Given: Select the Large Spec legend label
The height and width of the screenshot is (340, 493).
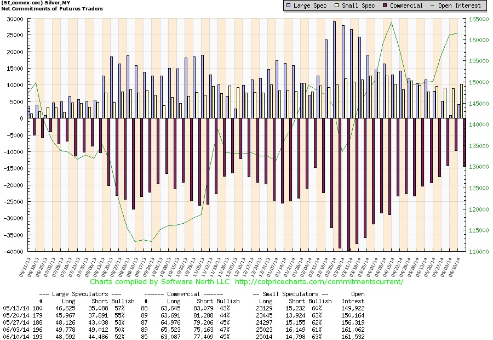Looking at the screenshot, I should tap(310, 5).
